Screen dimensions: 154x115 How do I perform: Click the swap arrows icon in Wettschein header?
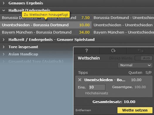(141, 50)
